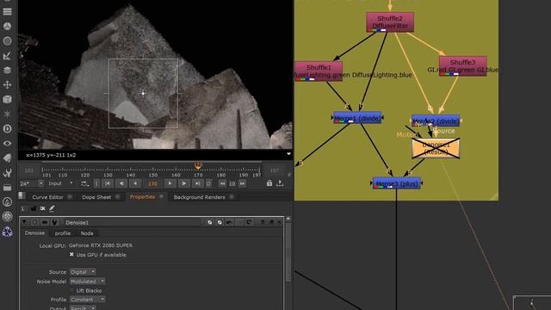
Task: Click the timeline playhead at frame 170
Action: [x=198, y=165]
